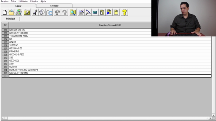Screen dimensions: 216x121
Task: Click line 'M6' in row 004
Action: [x=110, y=39]
